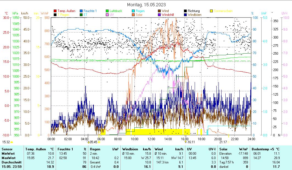292x170 pixels.
Task: Click the black Richtung legend square
Action: 185,11
